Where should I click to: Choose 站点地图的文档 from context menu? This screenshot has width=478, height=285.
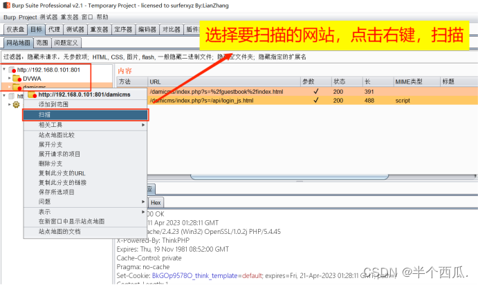click(85, 231)
